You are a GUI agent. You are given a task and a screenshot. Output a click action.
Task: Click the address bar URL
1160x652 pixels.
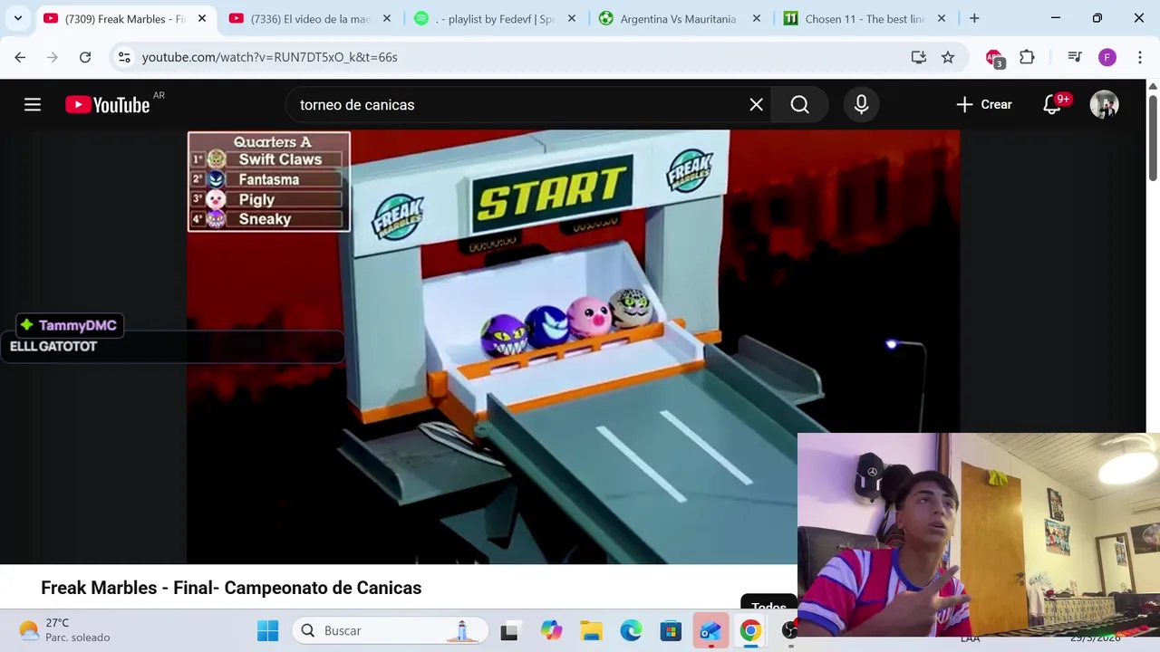click(269, 57)
